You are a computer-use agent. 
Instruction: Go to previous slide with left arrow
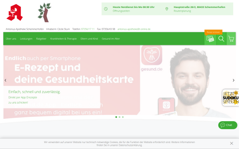(6, 80)
